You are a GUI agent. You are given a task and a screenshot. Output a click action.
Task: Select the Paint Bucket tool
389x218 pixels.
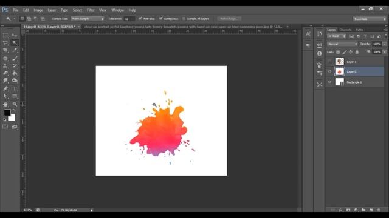15,73
